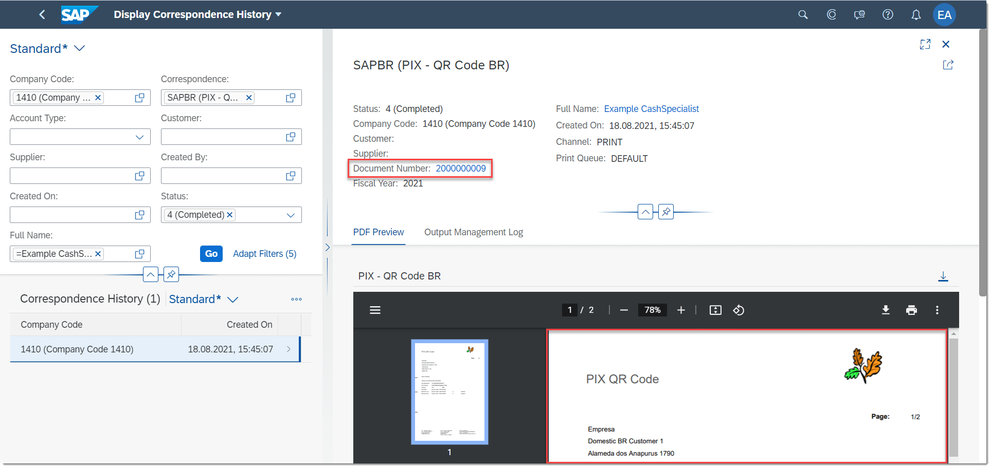Fit PDF page to view

(715, 310)
